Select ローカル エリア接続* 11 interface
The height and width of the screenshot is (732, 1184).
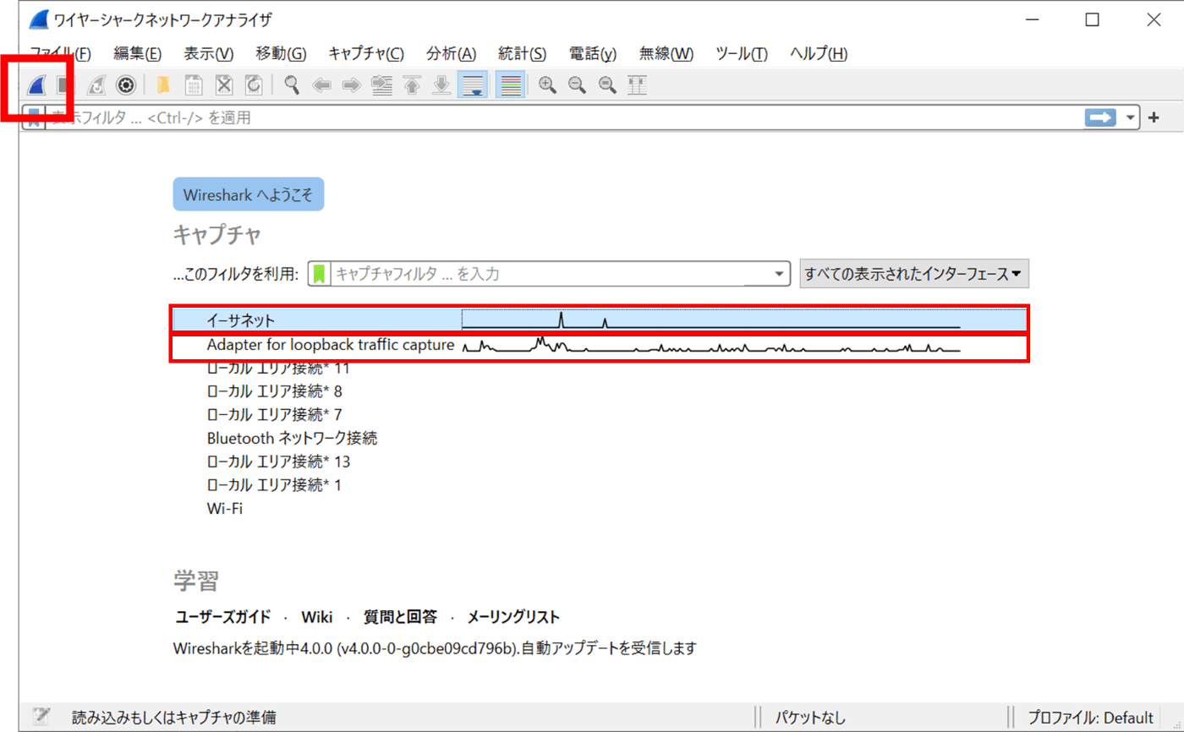(x=278, y=369)
